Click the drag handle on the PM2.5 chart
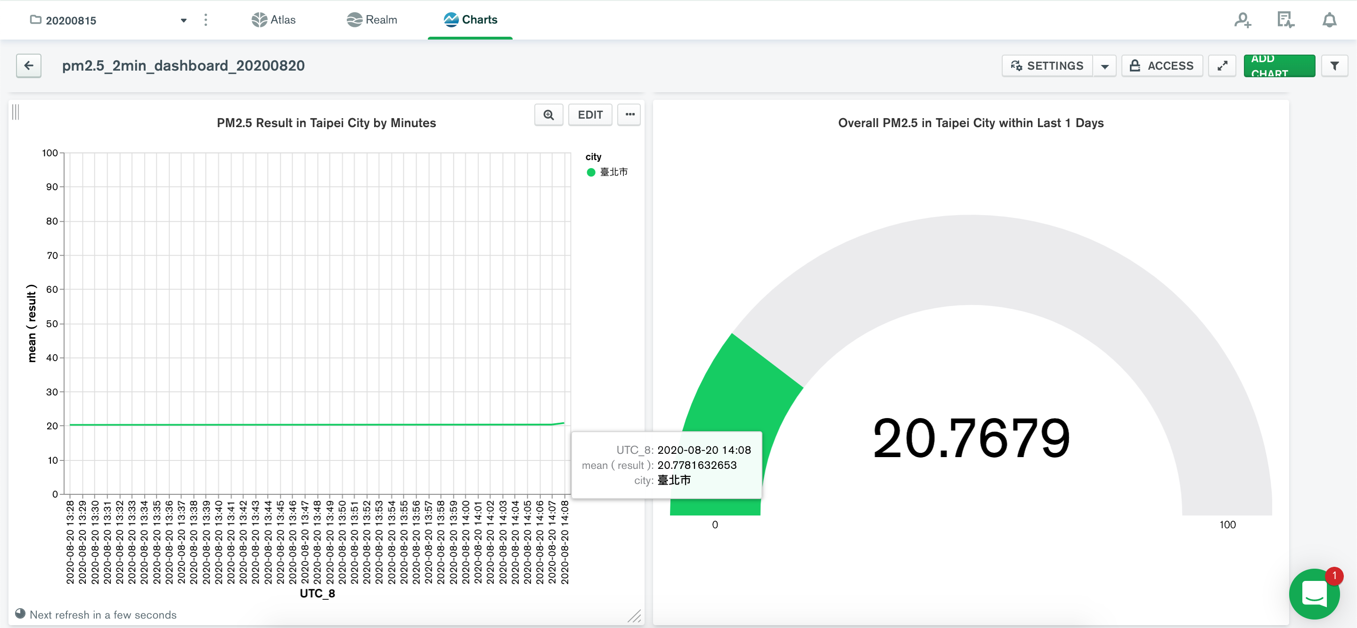The image size is (1357, 628). click(16, 112)
